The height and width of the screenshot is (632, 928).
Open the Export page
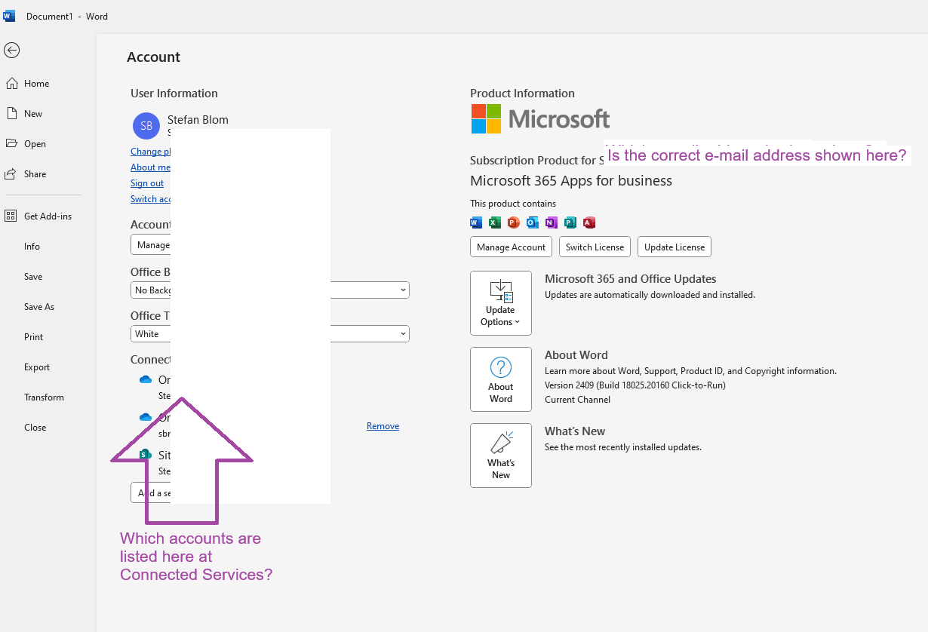(x=37, y=367)
